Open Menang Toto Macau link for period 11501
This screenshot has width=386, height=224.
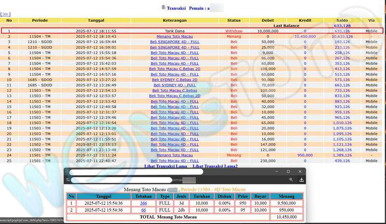[x=175, y=155]
